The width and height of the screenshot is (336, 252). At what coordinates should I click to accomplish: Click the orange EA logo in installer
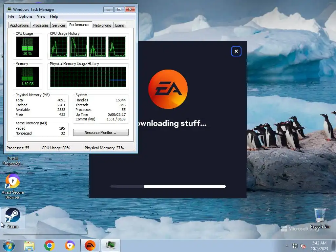click(168, 89)
